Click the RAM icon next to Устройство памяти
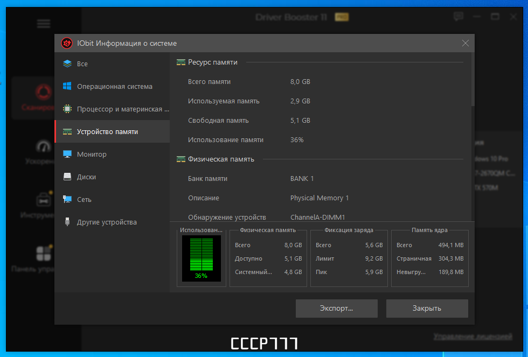Screen dimensions: 528x357 pos(67,131)
